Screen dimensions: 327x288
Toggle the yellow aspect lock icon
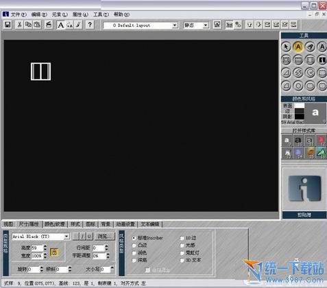pyautogui.click(x=54, y=252)
